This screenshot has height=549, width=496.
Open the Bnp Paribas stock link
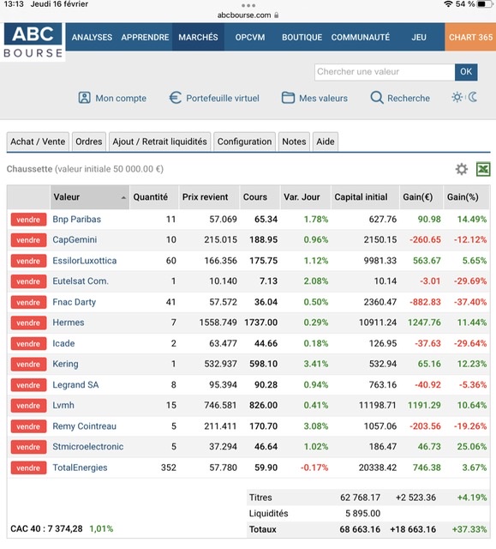click(76, 220)
